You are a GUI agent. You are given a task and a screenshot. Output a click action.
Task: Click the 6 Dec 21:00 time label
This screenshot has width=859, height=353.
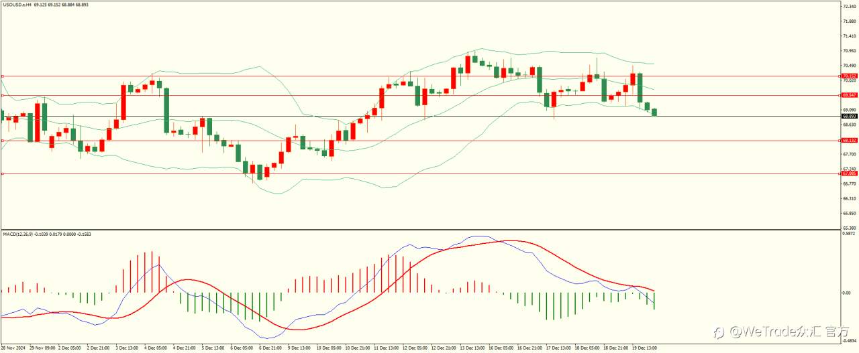(x=271, y=348)
